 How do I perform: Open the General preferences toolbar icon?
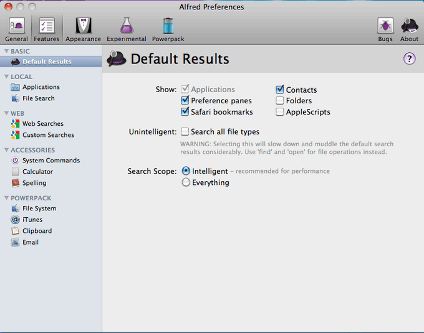(16, 29)
